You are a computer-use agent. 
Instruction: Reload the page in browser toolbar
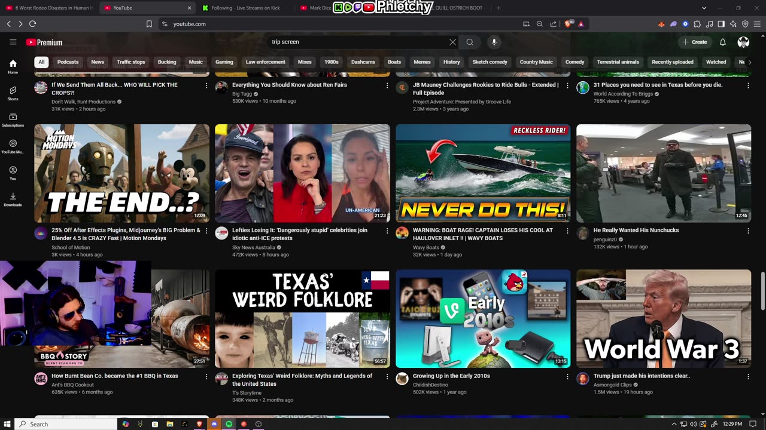coord(32,24)
